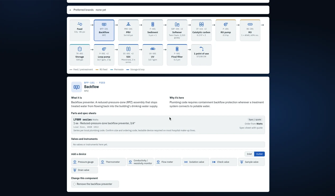Select the PRV-101 valve icon
Screen dimensions: 335x196
click(128, 24)
